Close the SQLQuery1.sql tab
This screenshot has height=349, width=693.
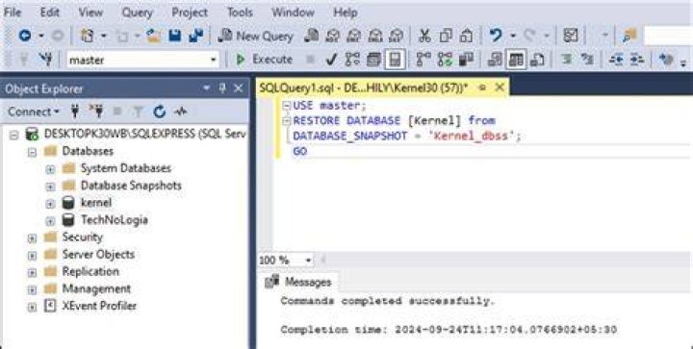[x=500, y=87]
